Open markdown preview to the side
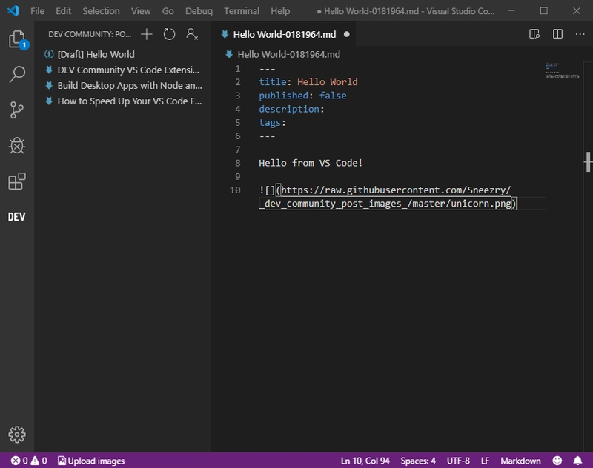Image resolution: width=593 pixels, height=468 pixels. 534,34
